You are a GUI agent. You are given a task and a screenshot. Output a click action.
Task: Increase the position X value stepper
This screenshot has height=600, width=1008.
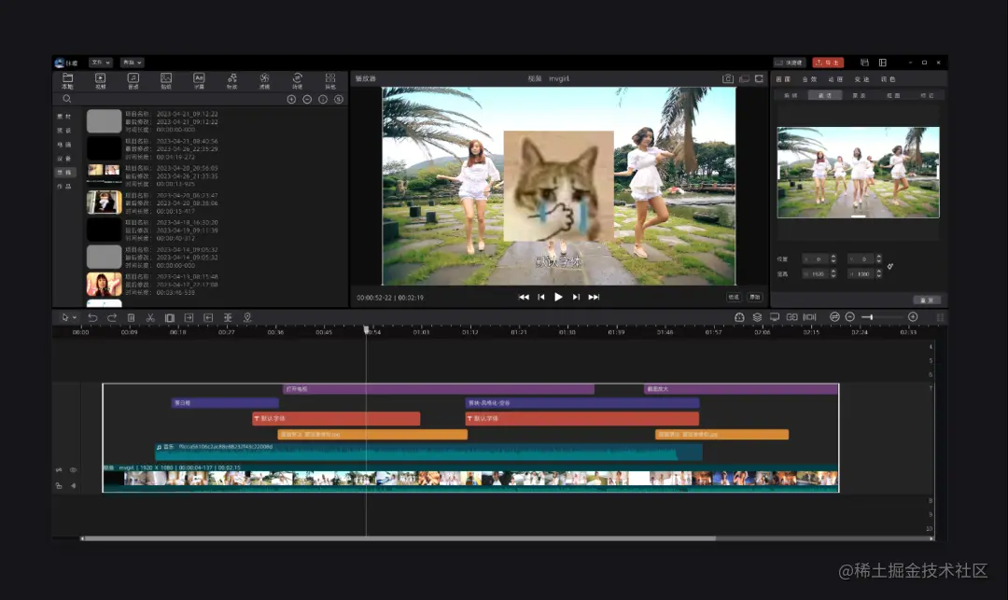(x=834, y=257)
